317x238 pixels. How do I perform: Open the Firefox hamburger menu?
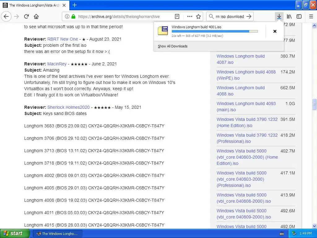pos(311,16)
